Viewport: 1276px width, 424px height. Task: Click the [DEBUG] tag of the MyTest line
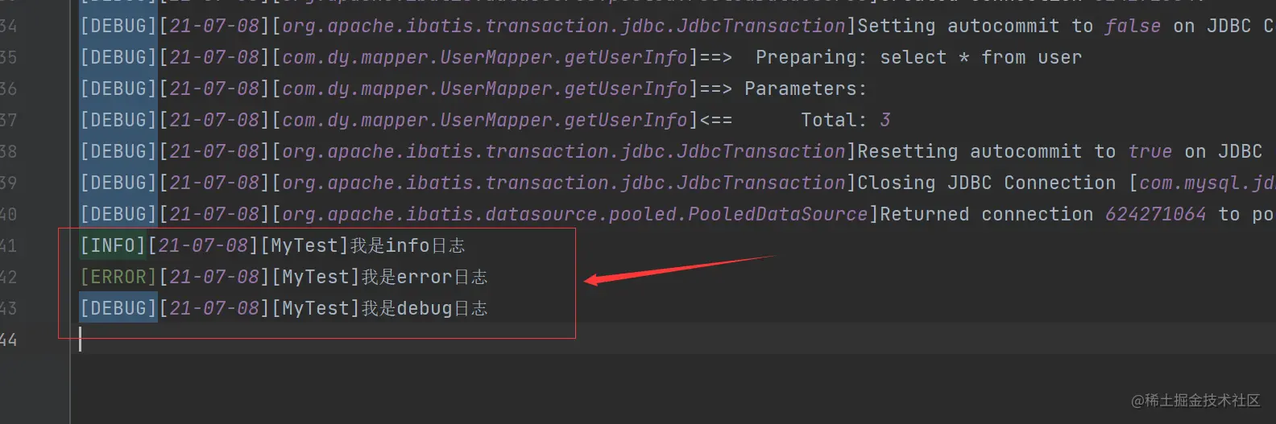coord(118,308)
